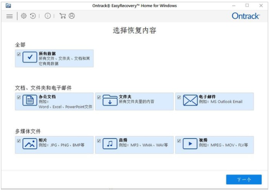Screen dimensions: 270x191
Task: Open settings via the gear icon
Action: [x=24, y=16]
